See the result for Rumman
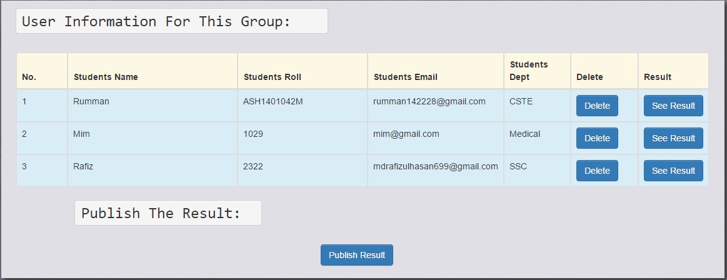Screen dimensions: 727x280 [x=673, y=106]
